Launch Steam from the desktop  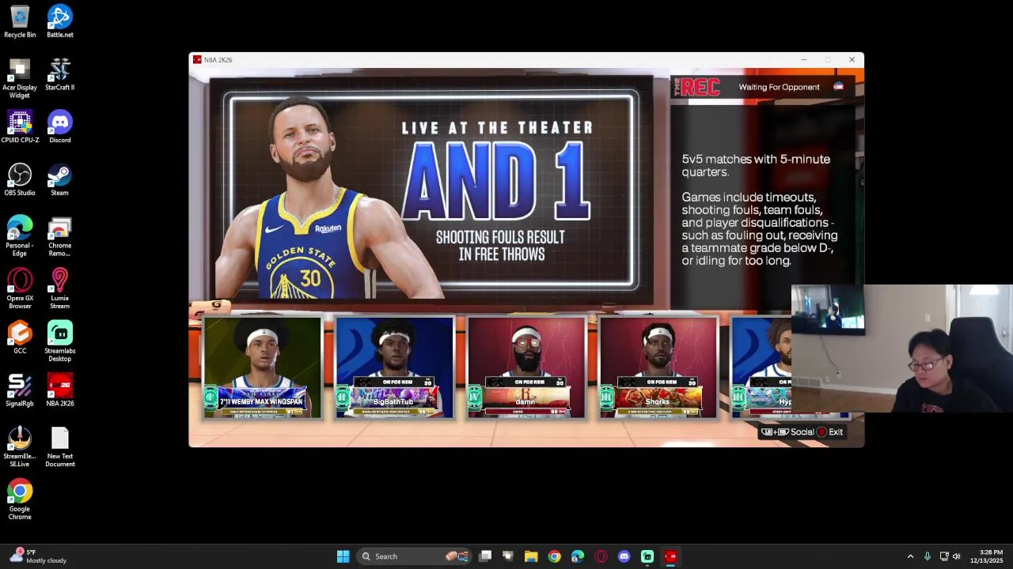pyautogui.click(x=59, y=180)
